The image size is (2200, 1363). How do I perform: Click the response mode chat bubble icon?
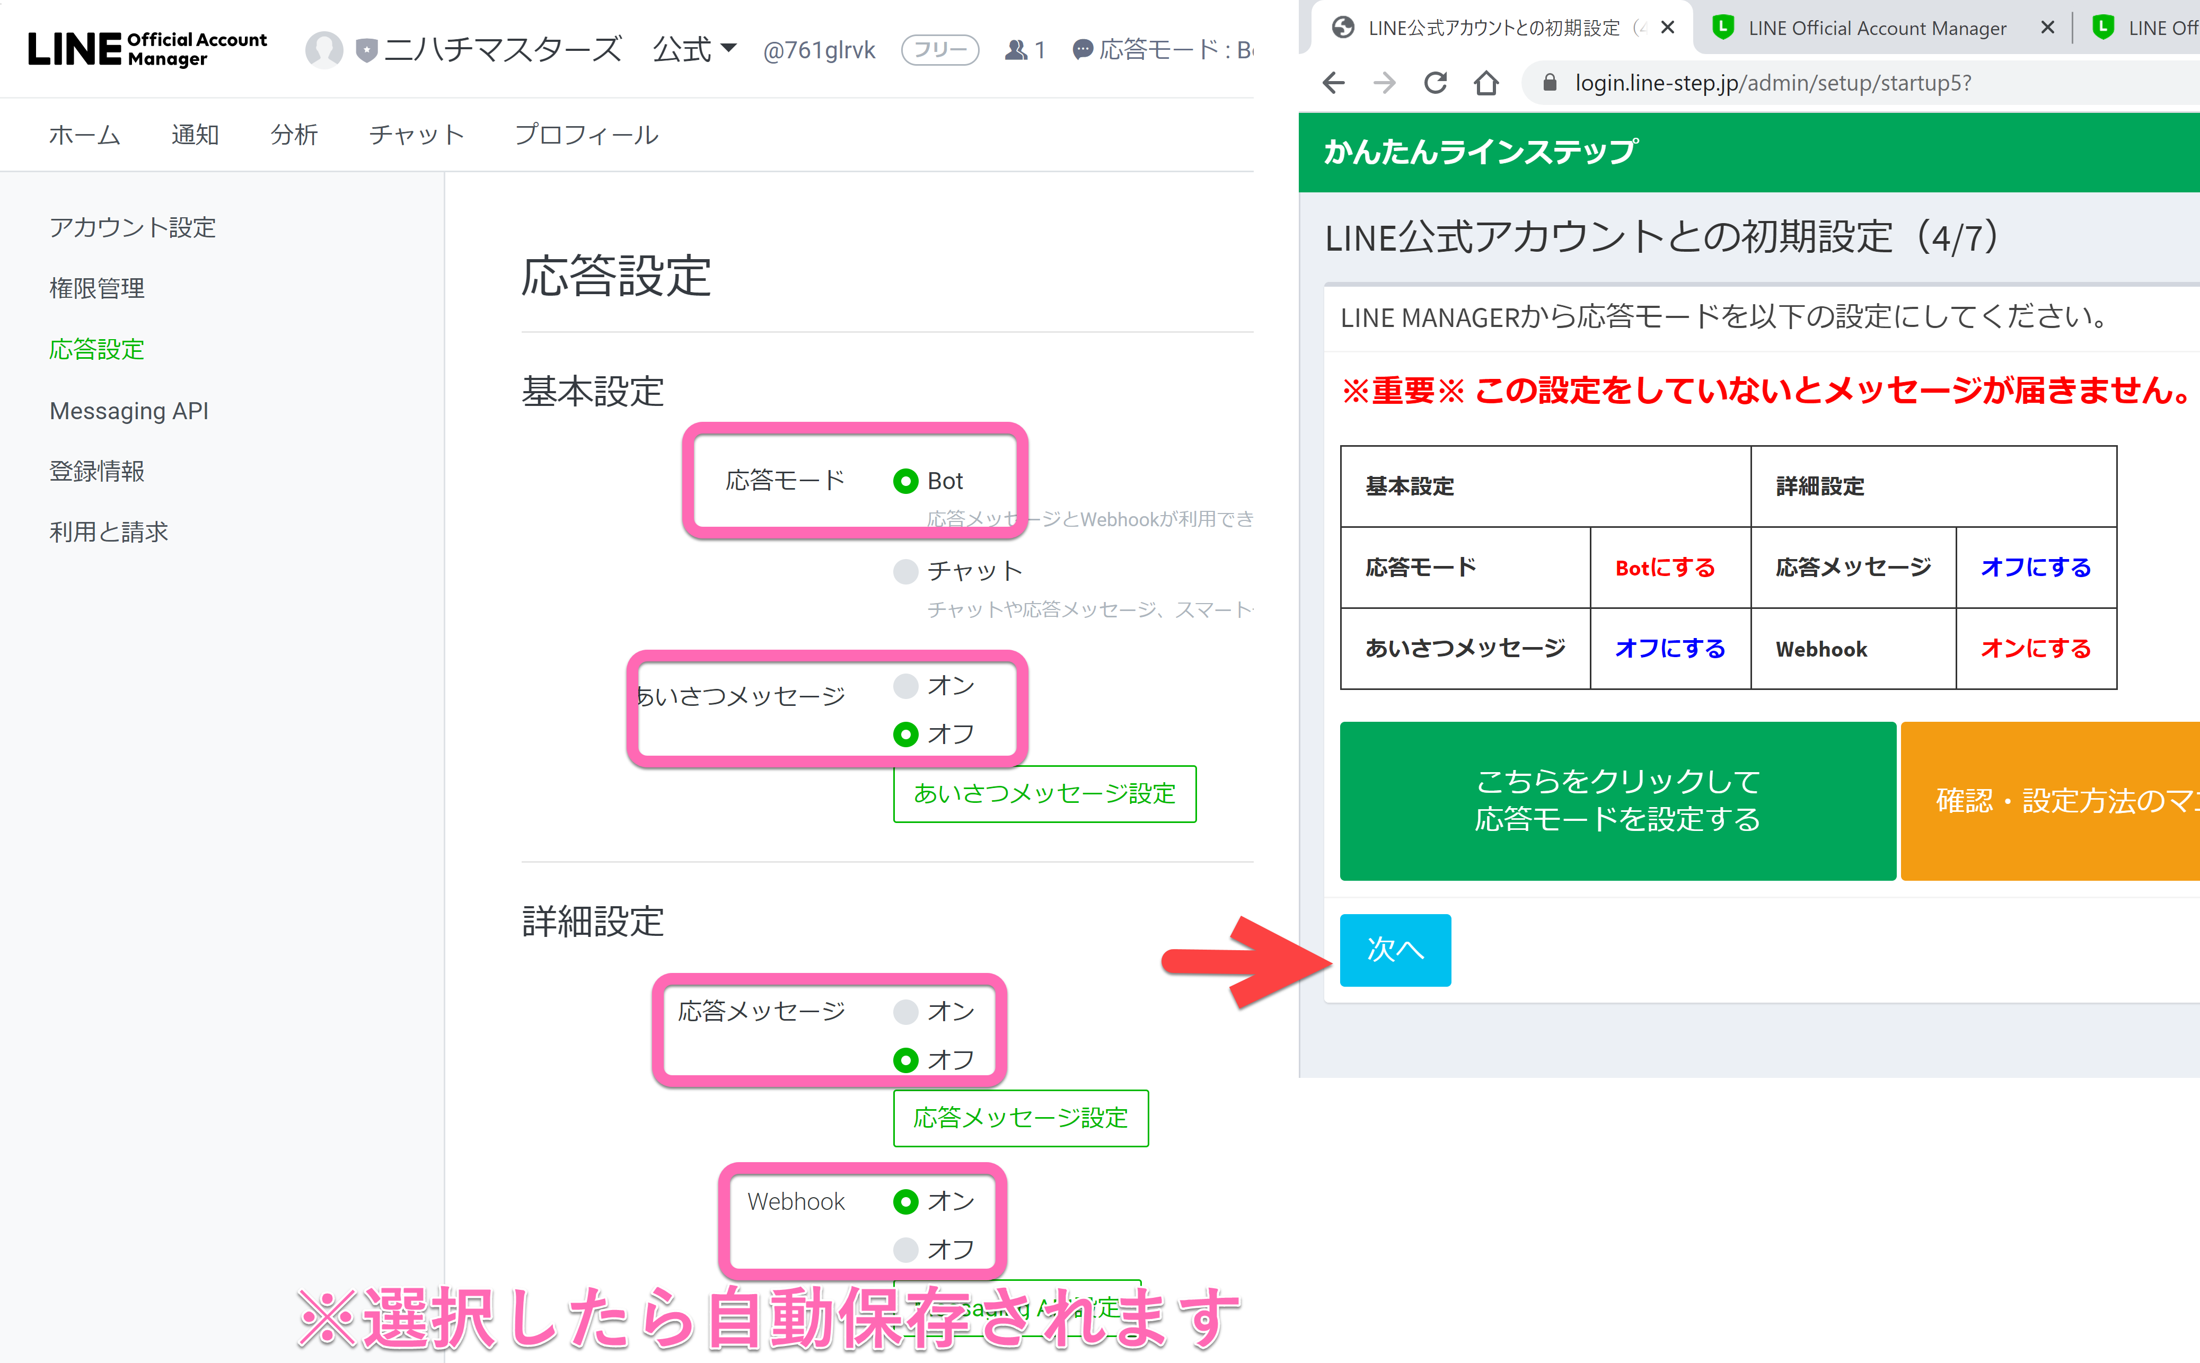tap(1083, 50)
